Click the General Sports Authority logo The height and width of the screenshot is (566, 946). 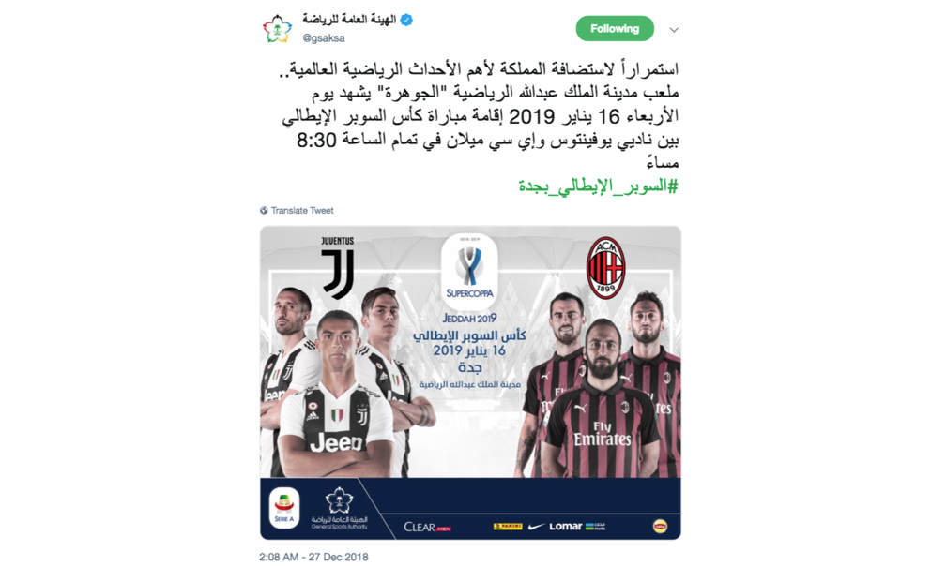pyautogui.click(x=339, y=509)
